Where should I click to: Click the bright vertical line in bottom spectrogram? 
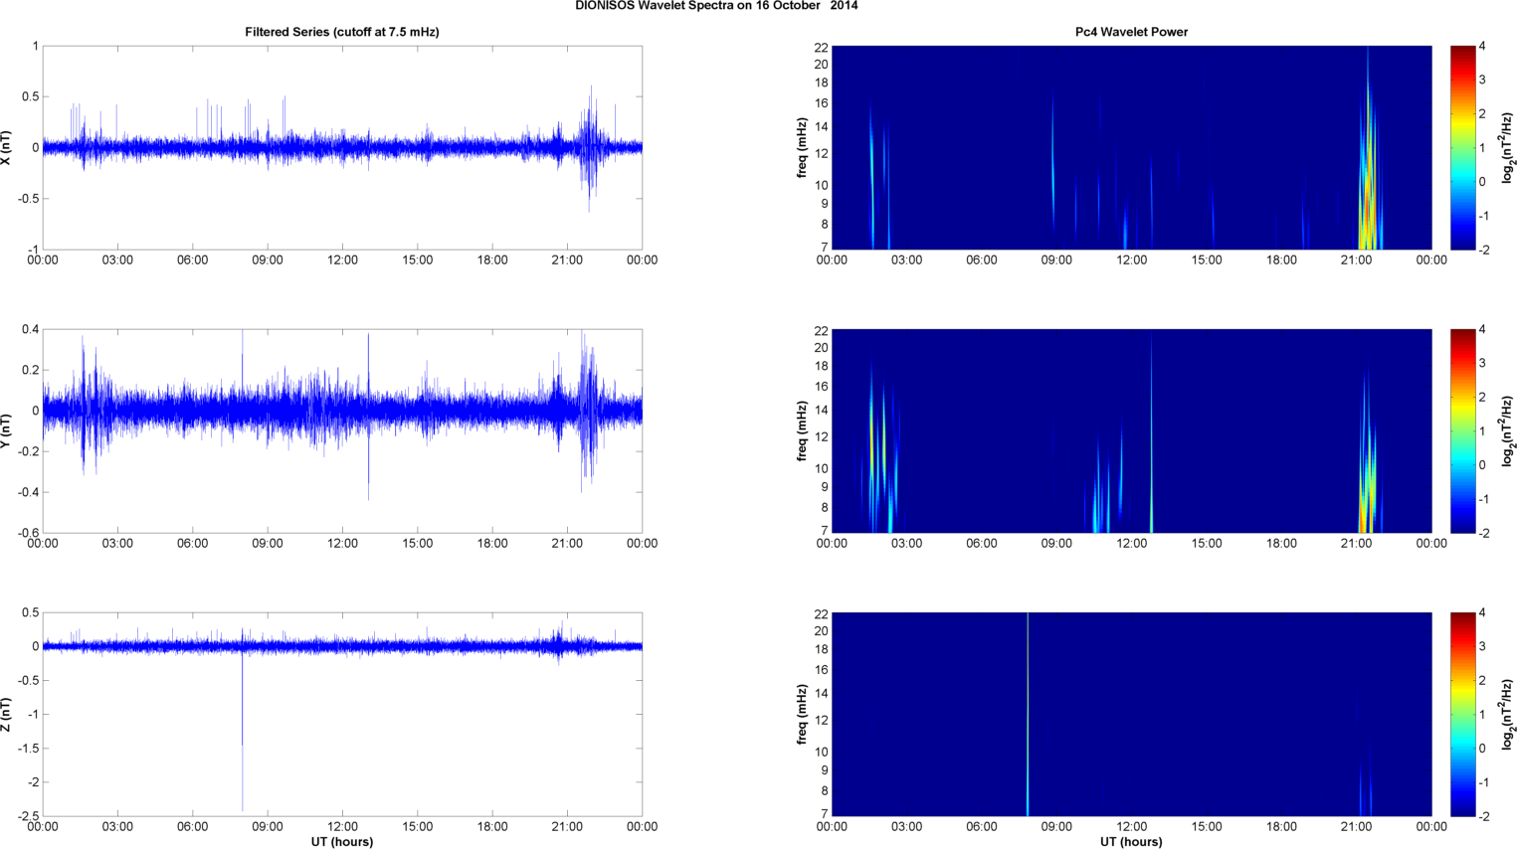pos(1028,714)
